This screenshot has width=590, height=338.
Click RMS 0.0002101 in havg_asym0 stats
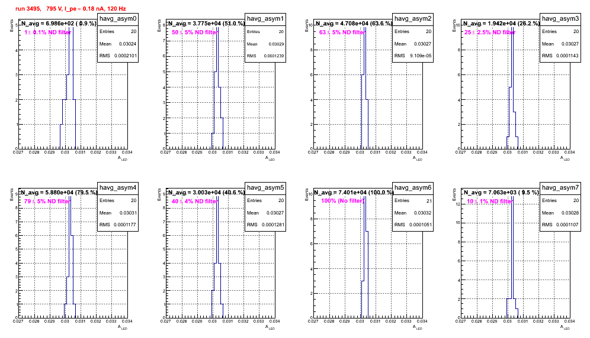(x=118, y=56)
